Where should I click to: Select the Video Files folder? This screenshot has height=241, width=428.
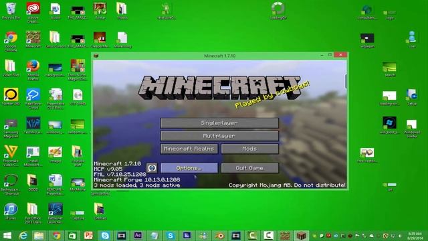click(x=11, y=68)
